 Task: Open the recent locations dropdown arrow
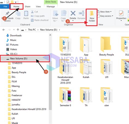click(14, 30)
